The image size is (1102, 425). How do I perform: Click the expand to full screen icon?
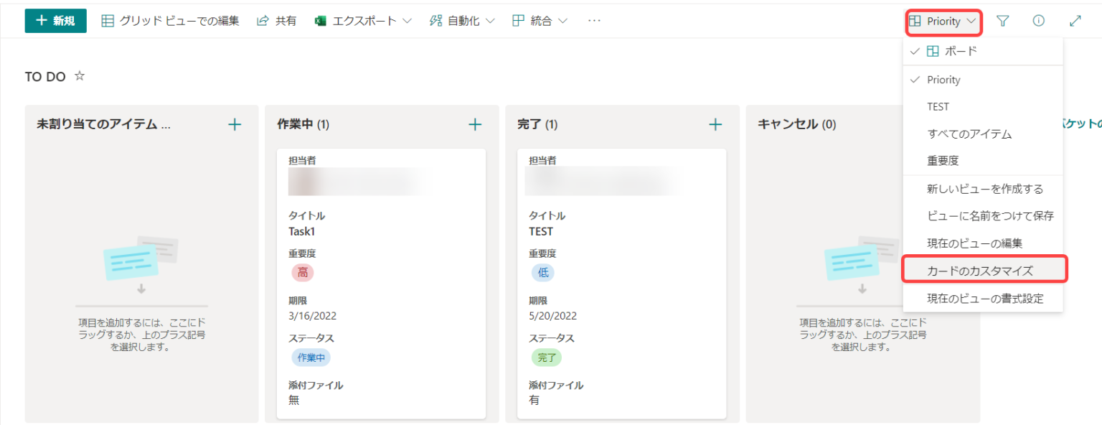point(1075,22)
